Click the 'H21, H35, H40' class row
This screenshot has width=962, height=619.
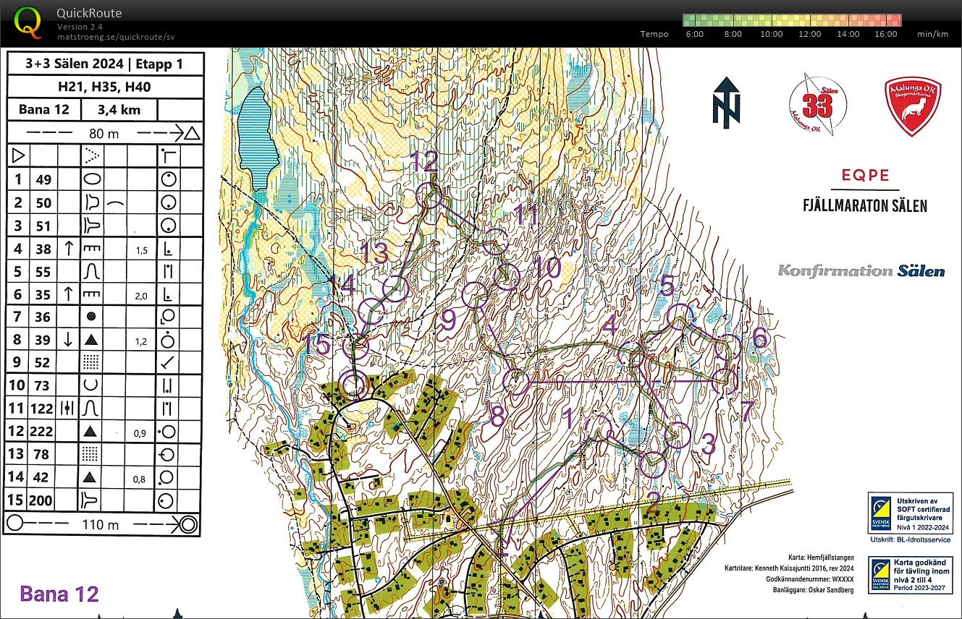pyautogui.click(x=105, y=87)
